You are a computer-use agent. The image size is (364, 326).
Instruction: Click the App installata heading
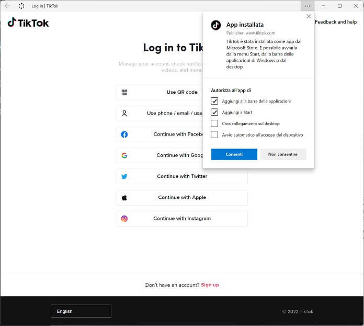245,25
